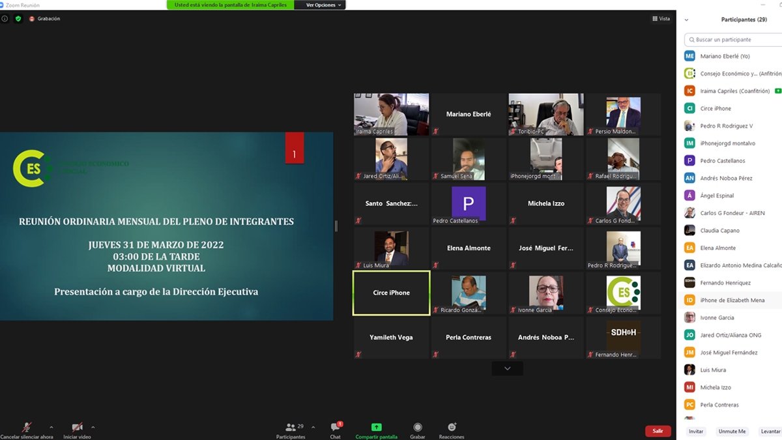Click the Consejo Económico host avatar in list
Viewport: 782px width, 440px height.
coord(689,74)
